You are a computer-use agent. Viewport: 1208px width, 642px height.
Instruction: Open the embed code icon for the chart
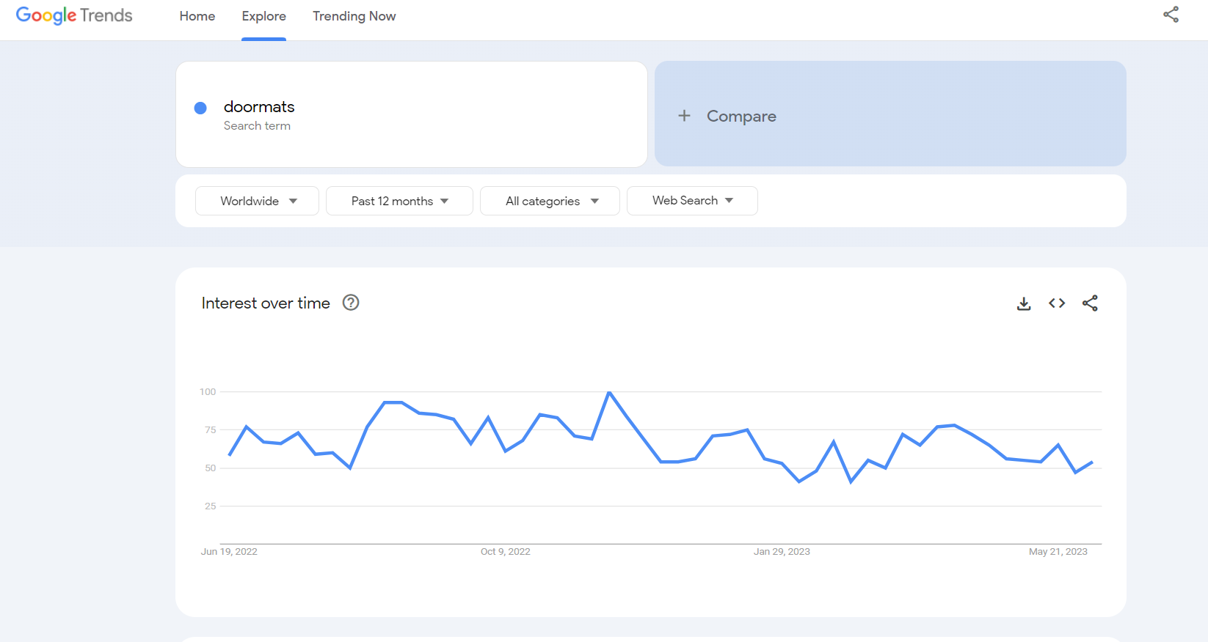pyautogui.click(x=1057, y=303)
